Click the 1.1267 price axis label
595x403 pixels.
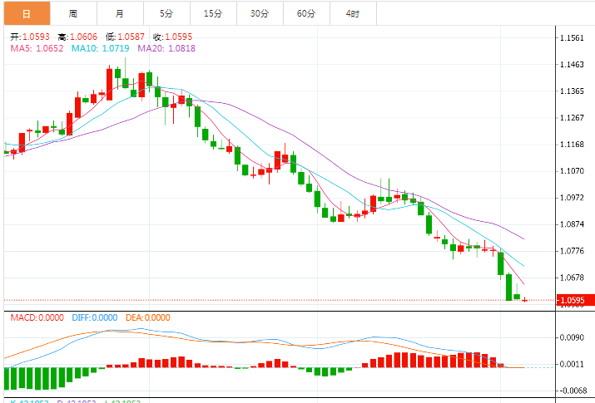pyautogui.click(x=573, y=117)
